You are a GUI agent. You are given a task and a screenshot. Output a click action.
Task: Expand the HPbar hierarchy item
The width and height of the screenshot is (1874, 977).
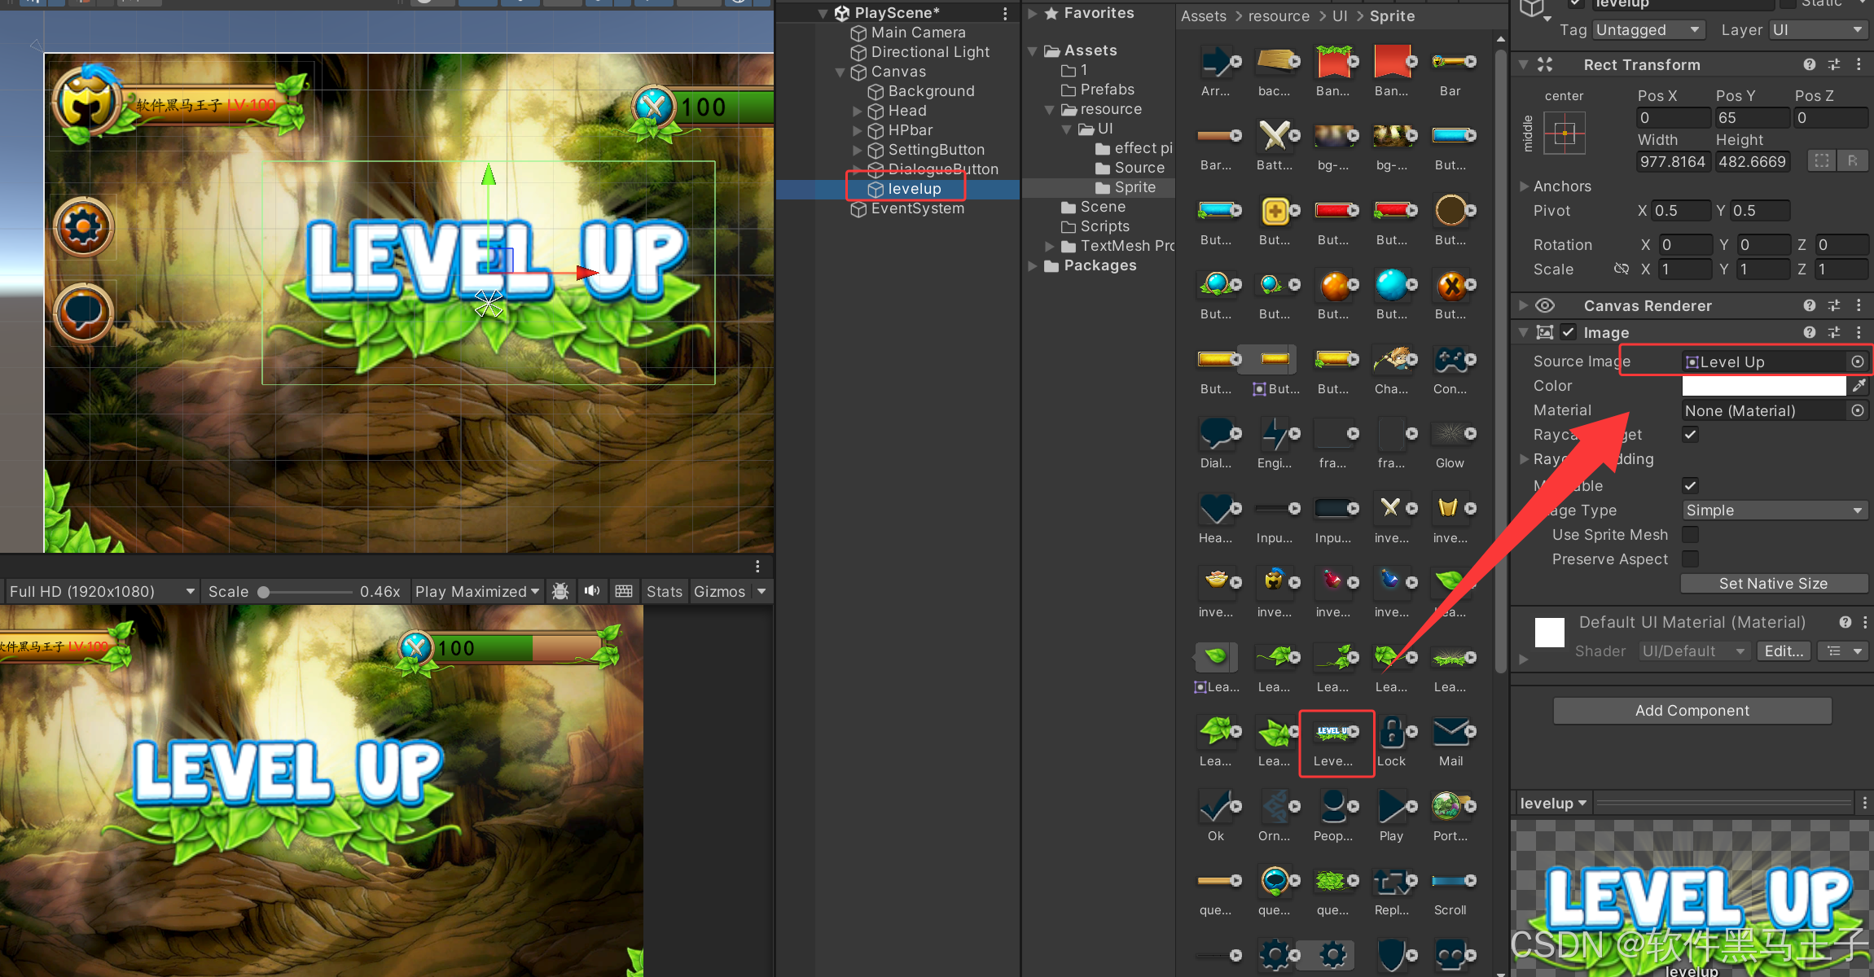click(857, 130)
